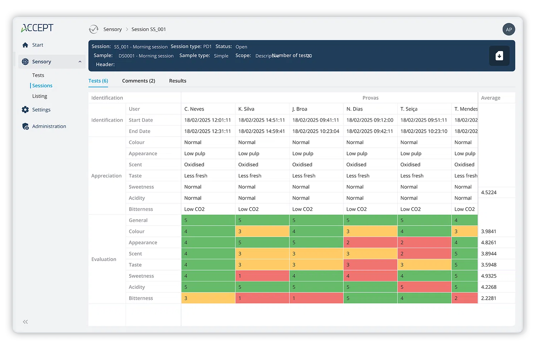Click the Appreciation Scent row label
Image resolution: width=534 pixels, height=346 pixels.
pyautogui.click(x=135, y=165)
